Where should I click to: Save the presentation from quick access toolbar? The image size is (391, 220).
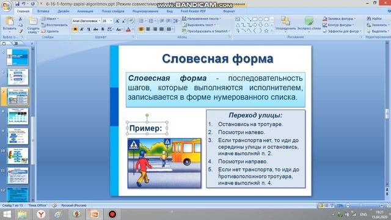tap(17, 4)
